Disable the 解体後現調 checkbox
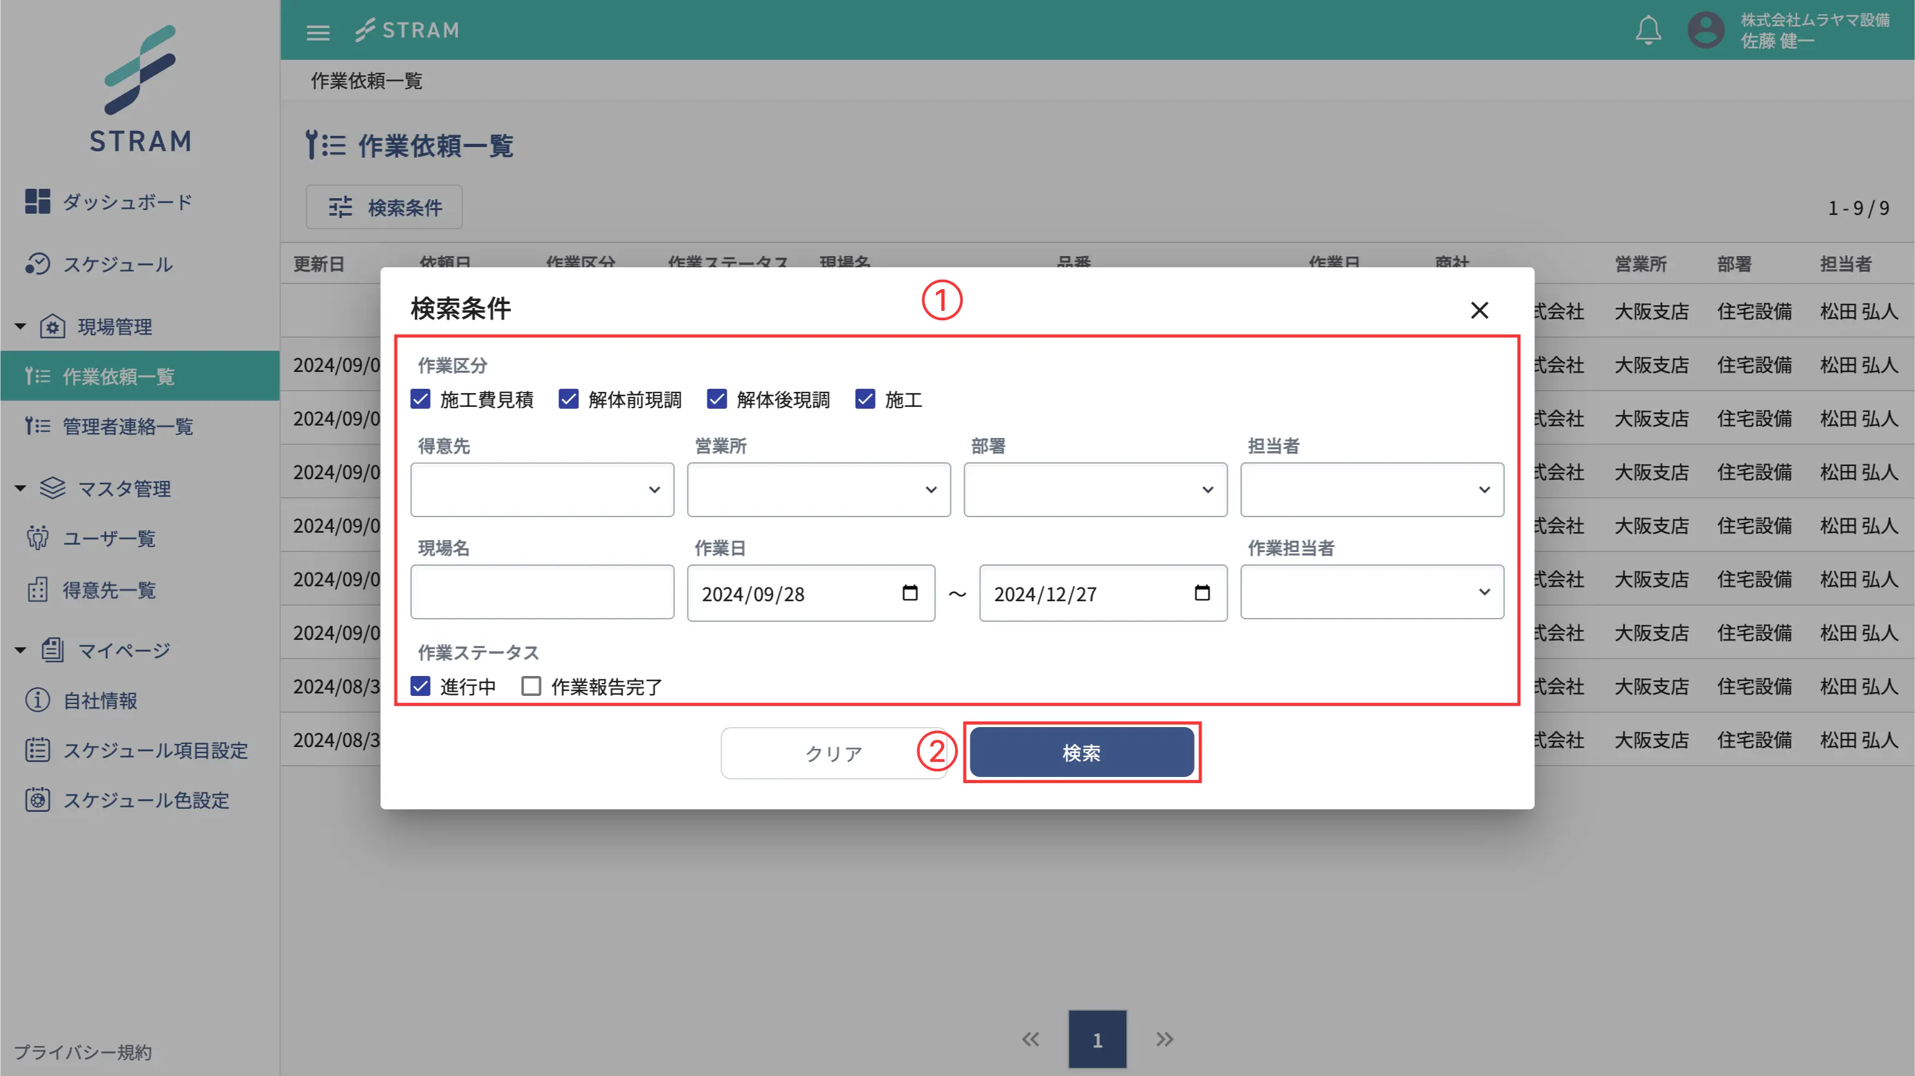 [717, 399]
